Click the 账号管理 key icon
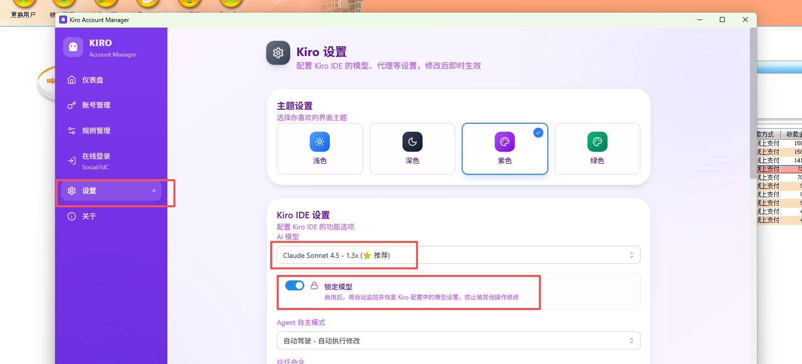The width and height of the screenshot is (802, 364). 72,105
